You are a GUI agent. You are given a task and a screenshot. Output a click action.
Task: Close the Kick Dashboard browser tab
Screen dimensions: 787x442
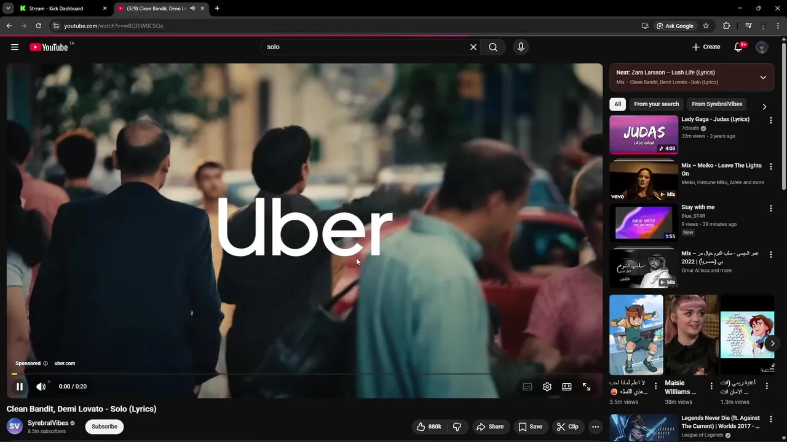click(105, 9)
